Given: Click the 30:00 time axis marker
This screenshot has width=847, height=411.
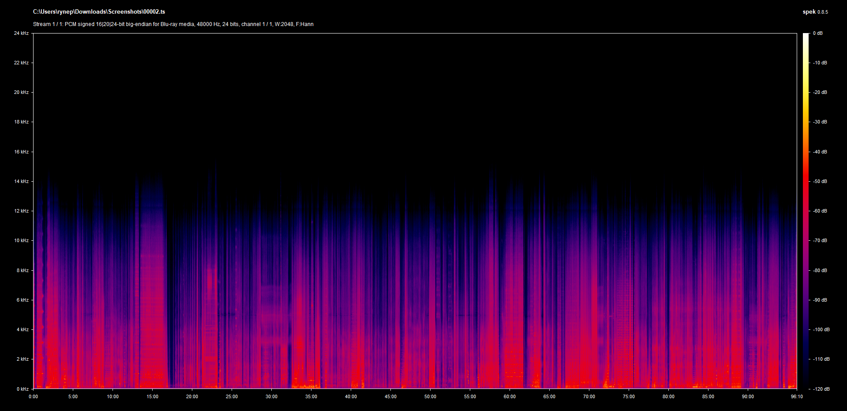Looking at the screenshot, I should pyautogui.click(x=271, y=397).
